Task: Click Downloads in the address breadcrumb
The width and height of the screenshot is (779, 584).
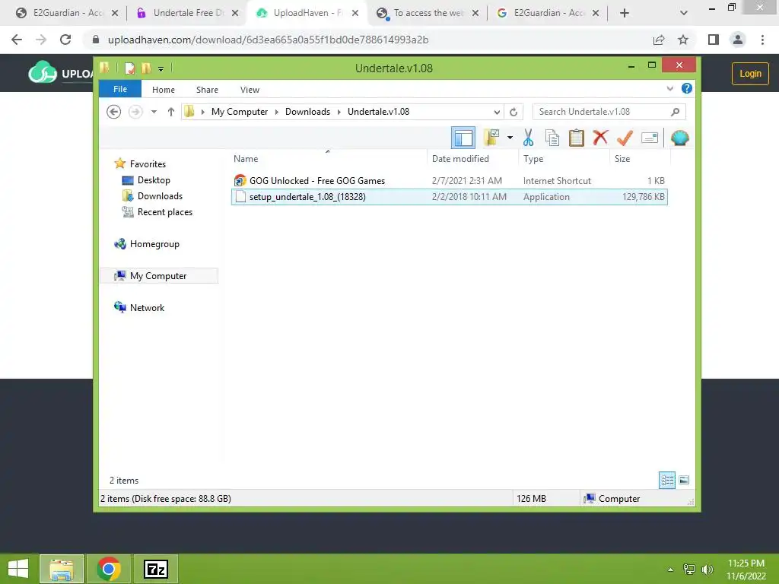Action: pos(307,112)
